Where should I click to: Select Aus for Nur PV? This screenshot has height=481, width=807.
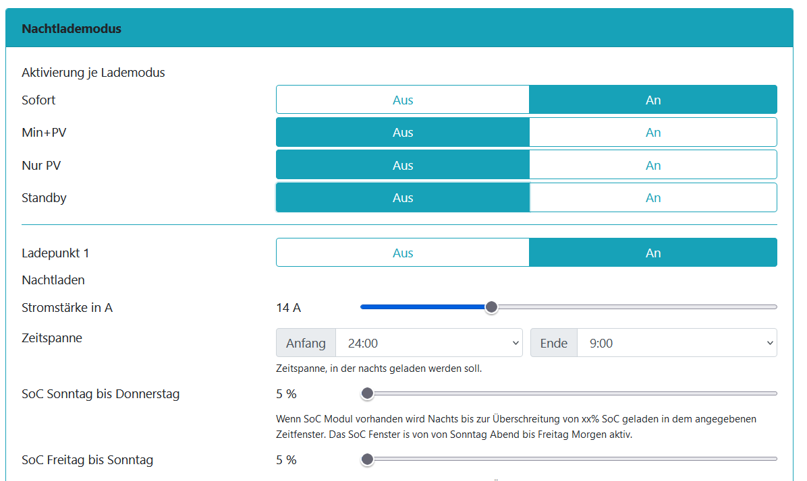(402, 165)
